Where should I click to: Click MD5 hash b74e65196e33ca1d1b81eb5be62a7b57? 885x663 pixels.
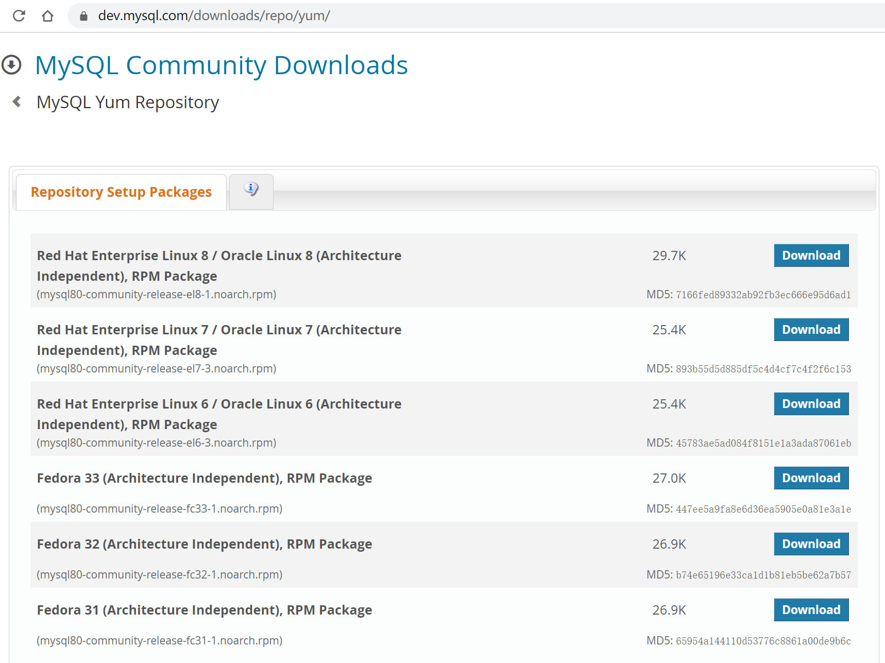tap(763, 575)
